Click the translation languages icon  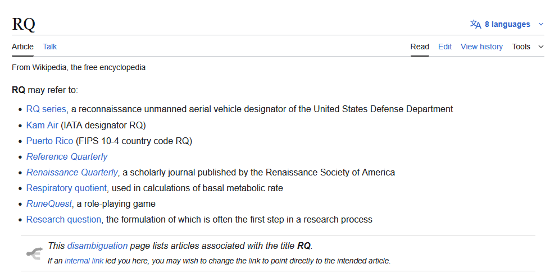tap(475, 24)
